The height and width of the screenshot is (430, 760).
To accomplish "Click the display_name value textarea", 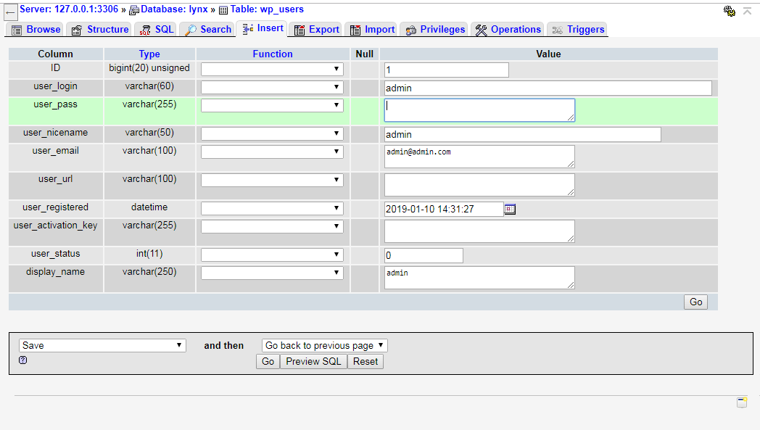I will (x=479, y=278).
